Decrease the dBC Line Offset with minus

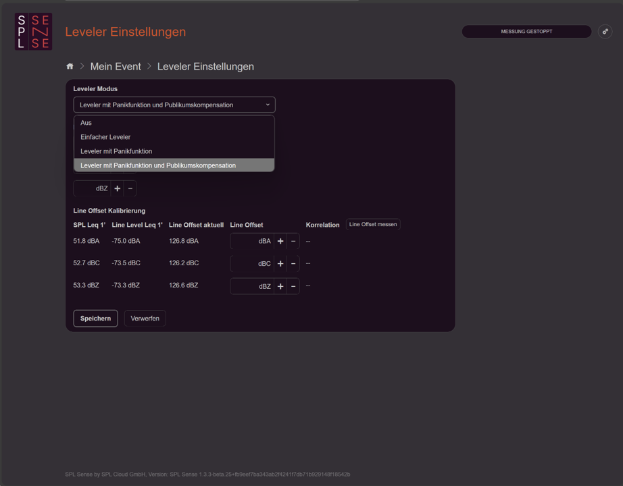tap(293, 264)
